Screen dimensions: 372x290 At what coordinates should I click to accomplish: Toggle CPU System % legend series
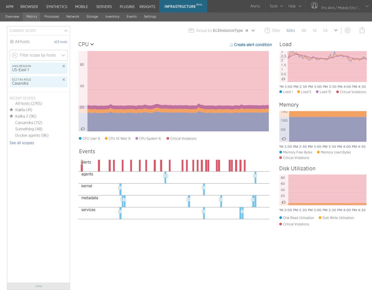point(148,139)
